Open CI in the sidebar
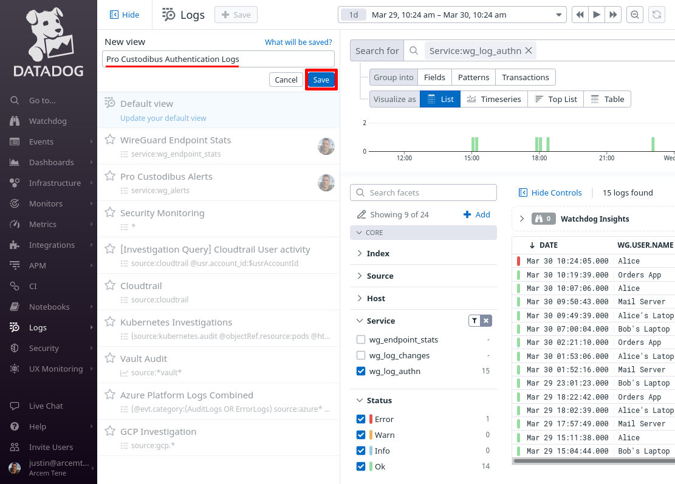Viewport: 675px width, 484px height. [x=33, y=286]
